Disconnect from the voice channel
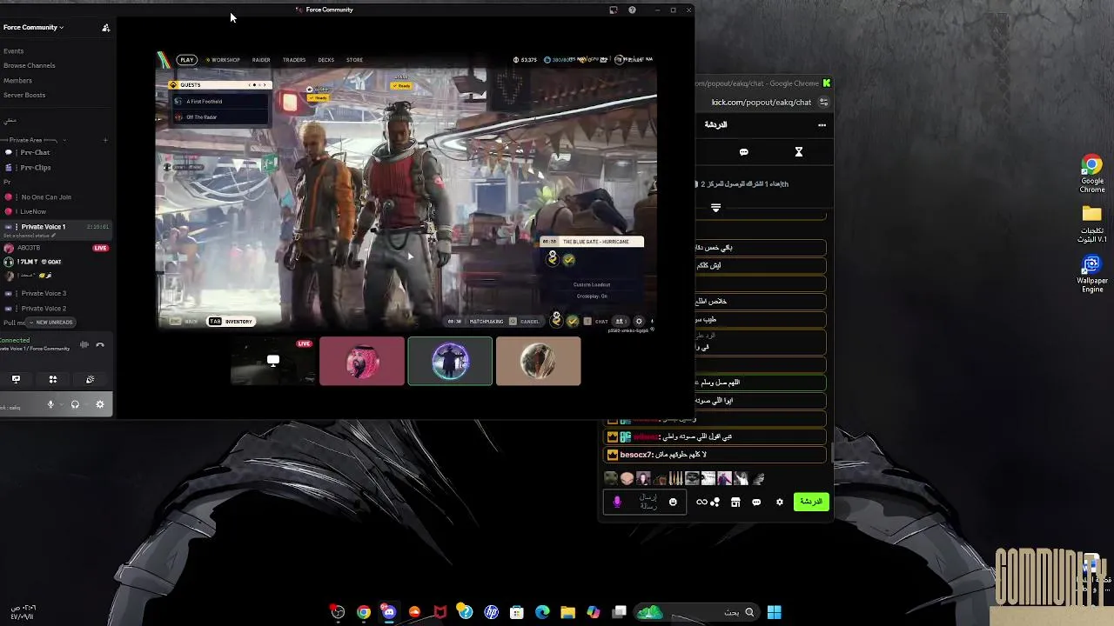This screenshot has width=1114, height=626. (100, 345)
